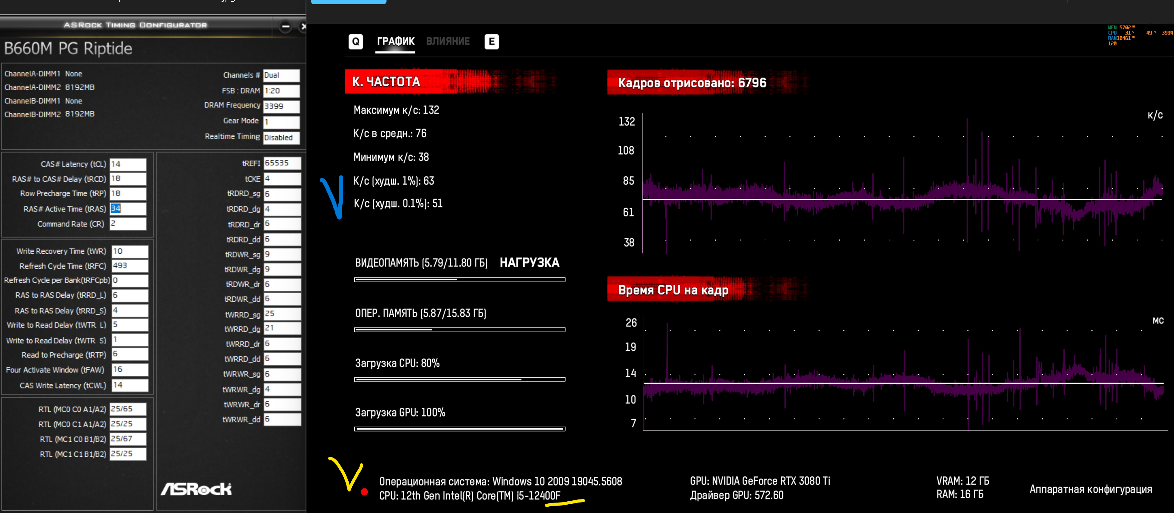Viewport: 1174px width, 513px height.
Task: Click the tREFI value field
Action: 282,163
